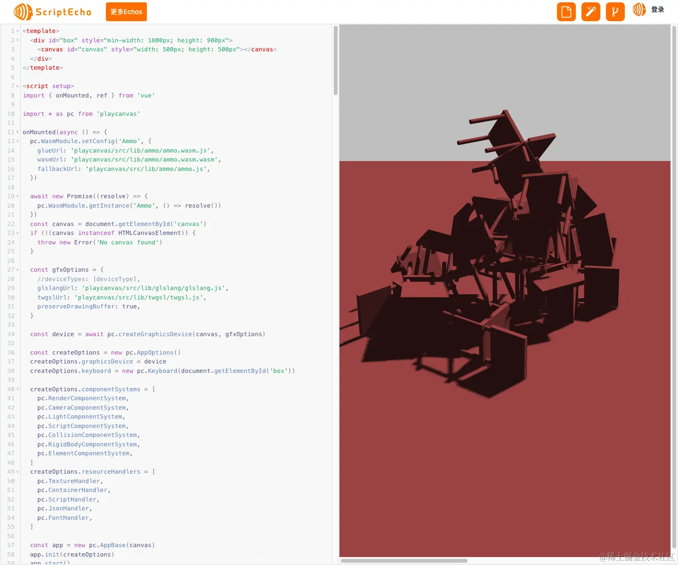The width and height of the screenshot is (678, 565).
Task: Click line number 36 in the gutter
Action: (11, 353)
